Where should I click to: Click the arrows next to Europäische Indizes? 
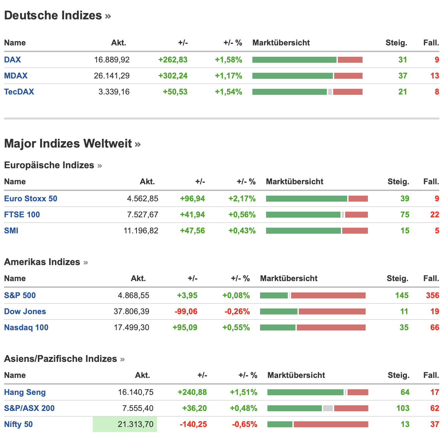pos(99,166)
